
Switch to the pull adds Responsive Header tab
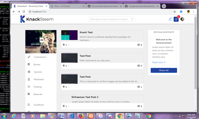coord(104,6)
